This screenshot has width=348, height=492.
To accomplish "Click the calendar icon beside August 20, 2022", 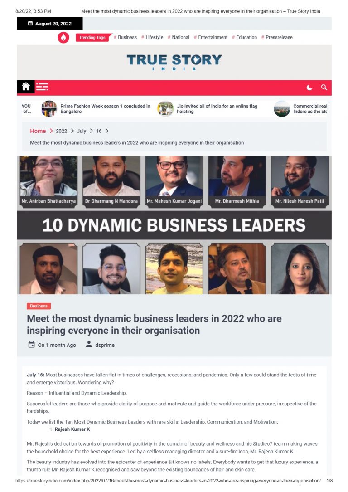I will 30,24.
